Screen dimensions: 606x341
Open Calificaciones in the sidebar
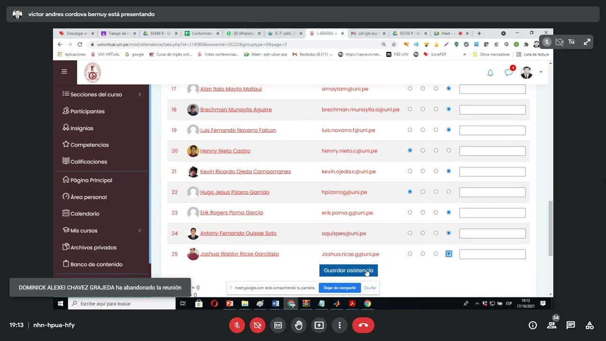click(x=85, y=162)
